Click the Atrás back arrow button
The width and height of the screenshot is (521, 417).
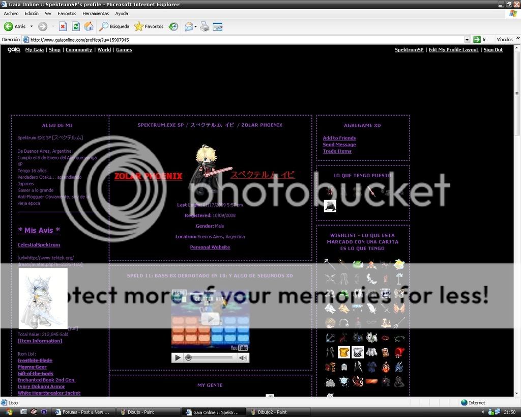(x=15, y=26)
